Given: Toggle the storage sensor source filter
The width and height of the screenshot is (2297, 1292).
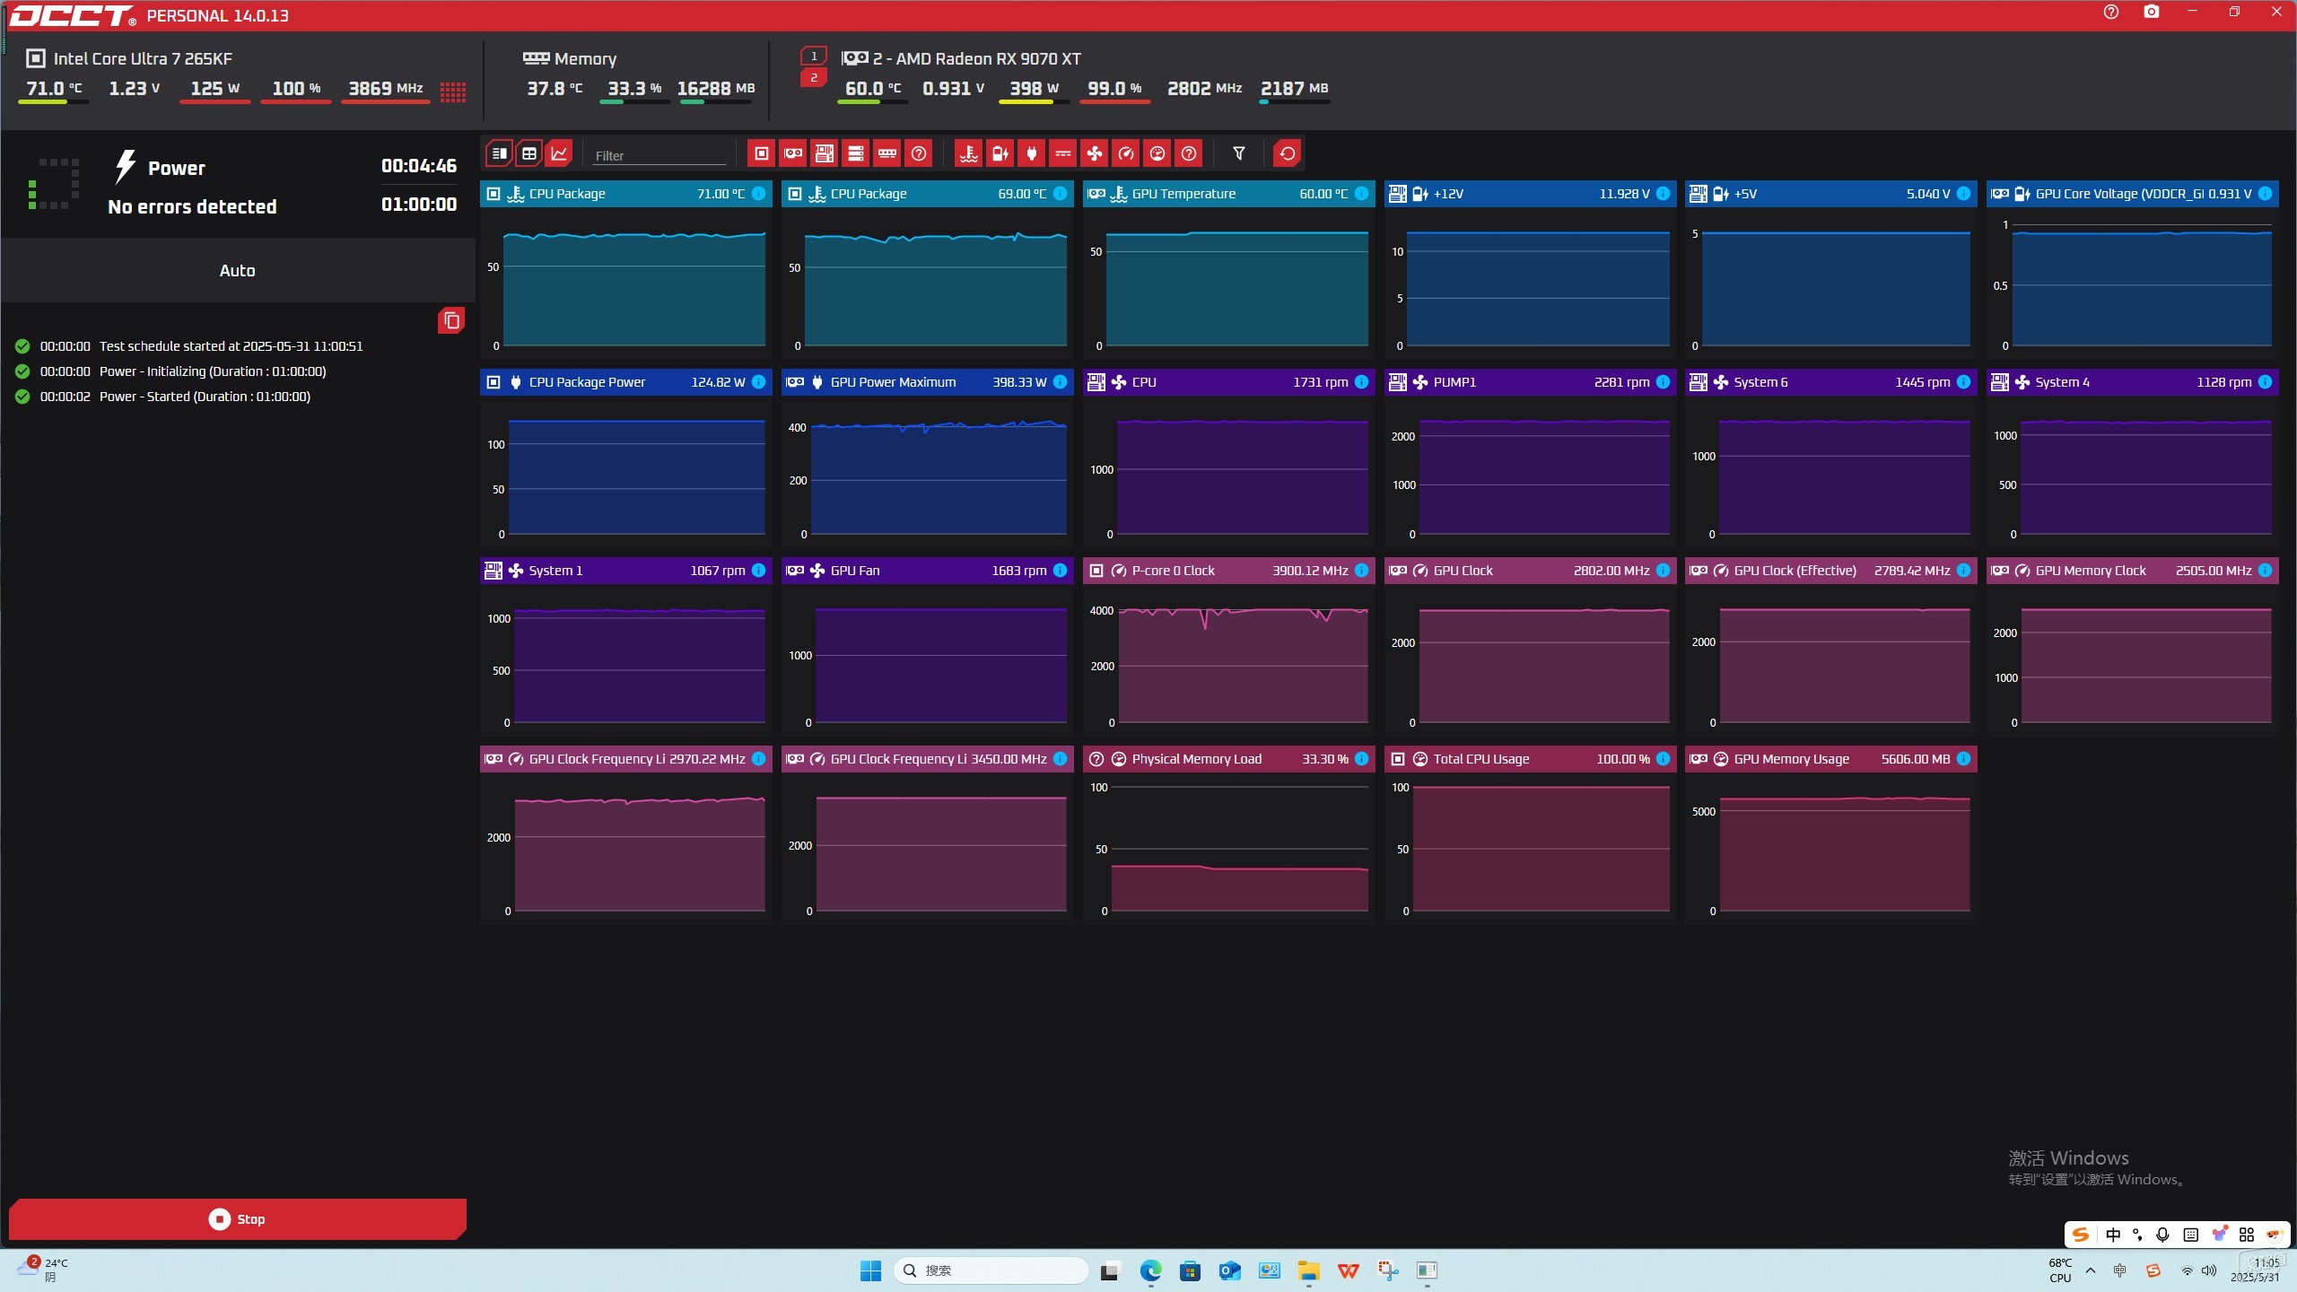Looking at the screenshot, I should coord(856,153).
